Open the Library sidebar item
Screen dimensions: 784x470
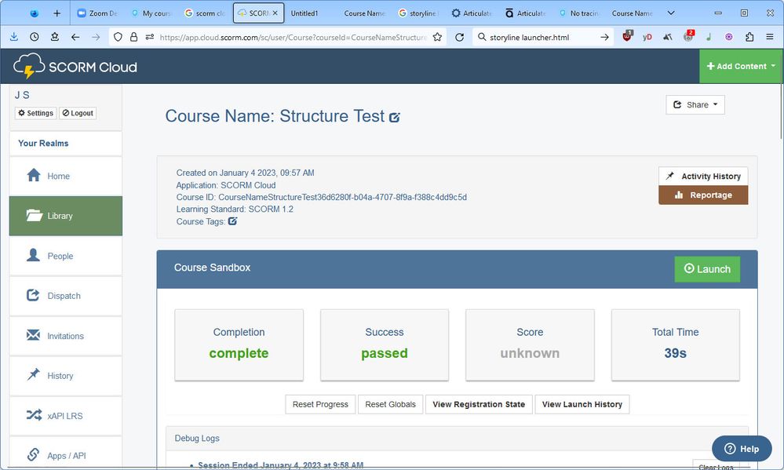[65, 216]
